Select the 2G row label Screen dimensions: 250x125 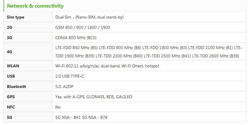point(9,27)
